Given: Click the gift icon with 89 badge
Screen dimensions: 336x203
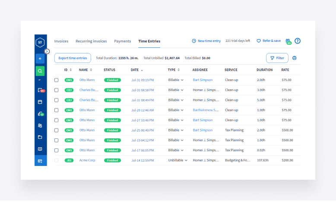Looking at the screenshot, I should [x=288, y=41].
